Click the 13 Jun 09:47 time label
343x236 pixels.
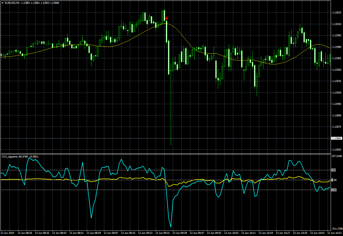(x=197, y=233)
